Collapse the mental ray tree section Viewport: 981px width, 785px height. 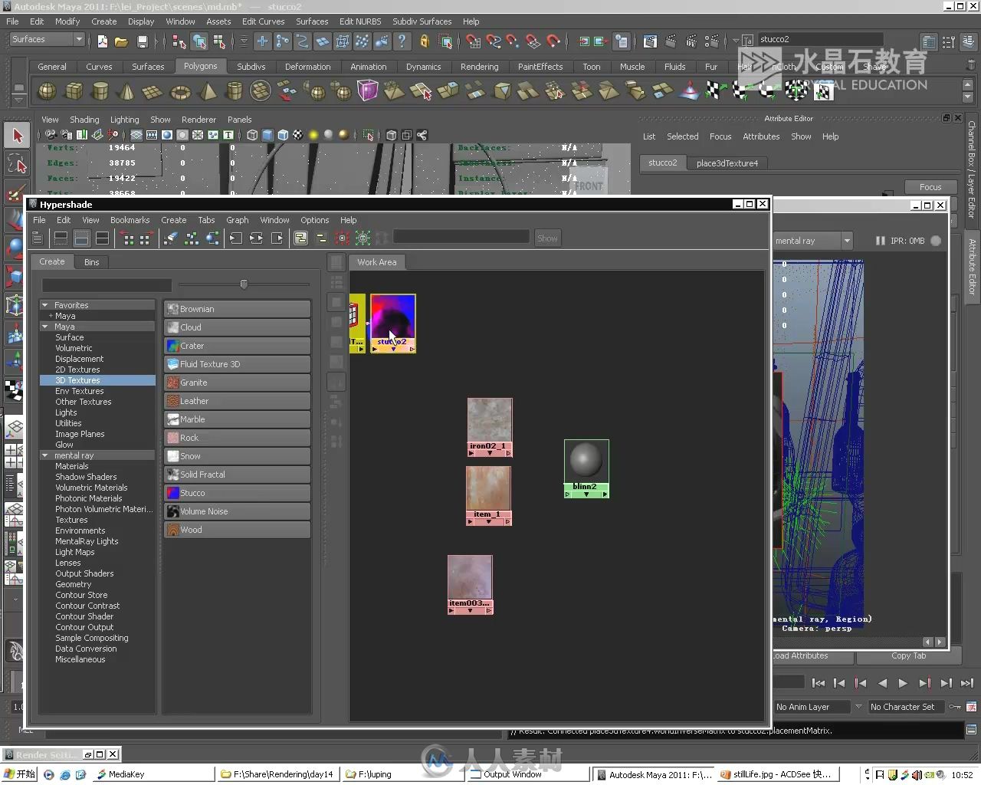point(45,455)
